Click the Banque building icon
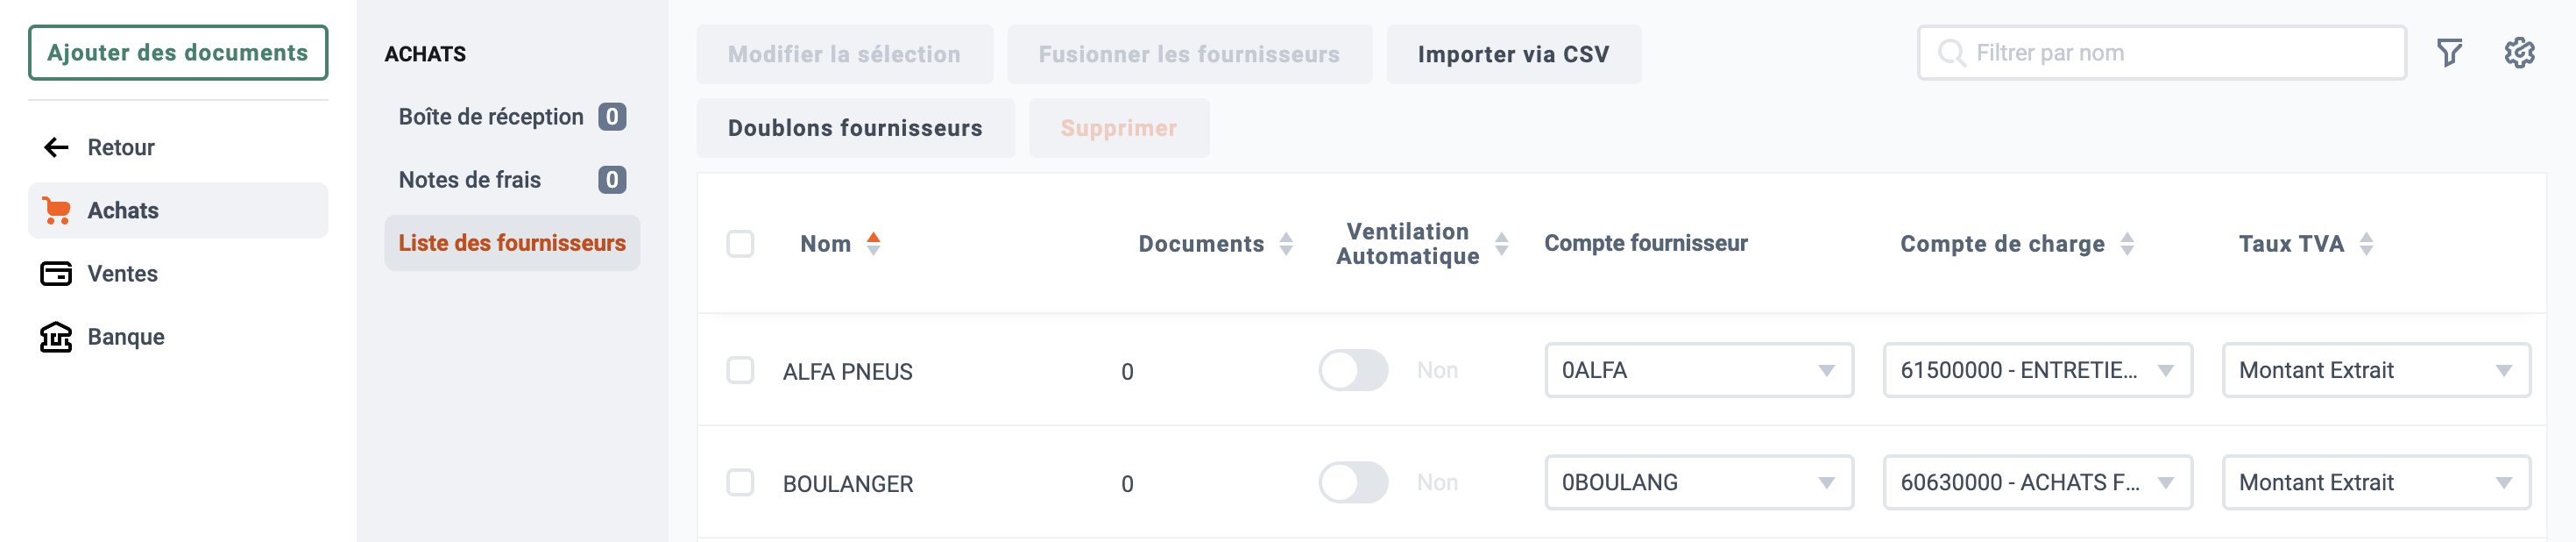Viewport: 2576px width, 542px height. tap(56, 337)
